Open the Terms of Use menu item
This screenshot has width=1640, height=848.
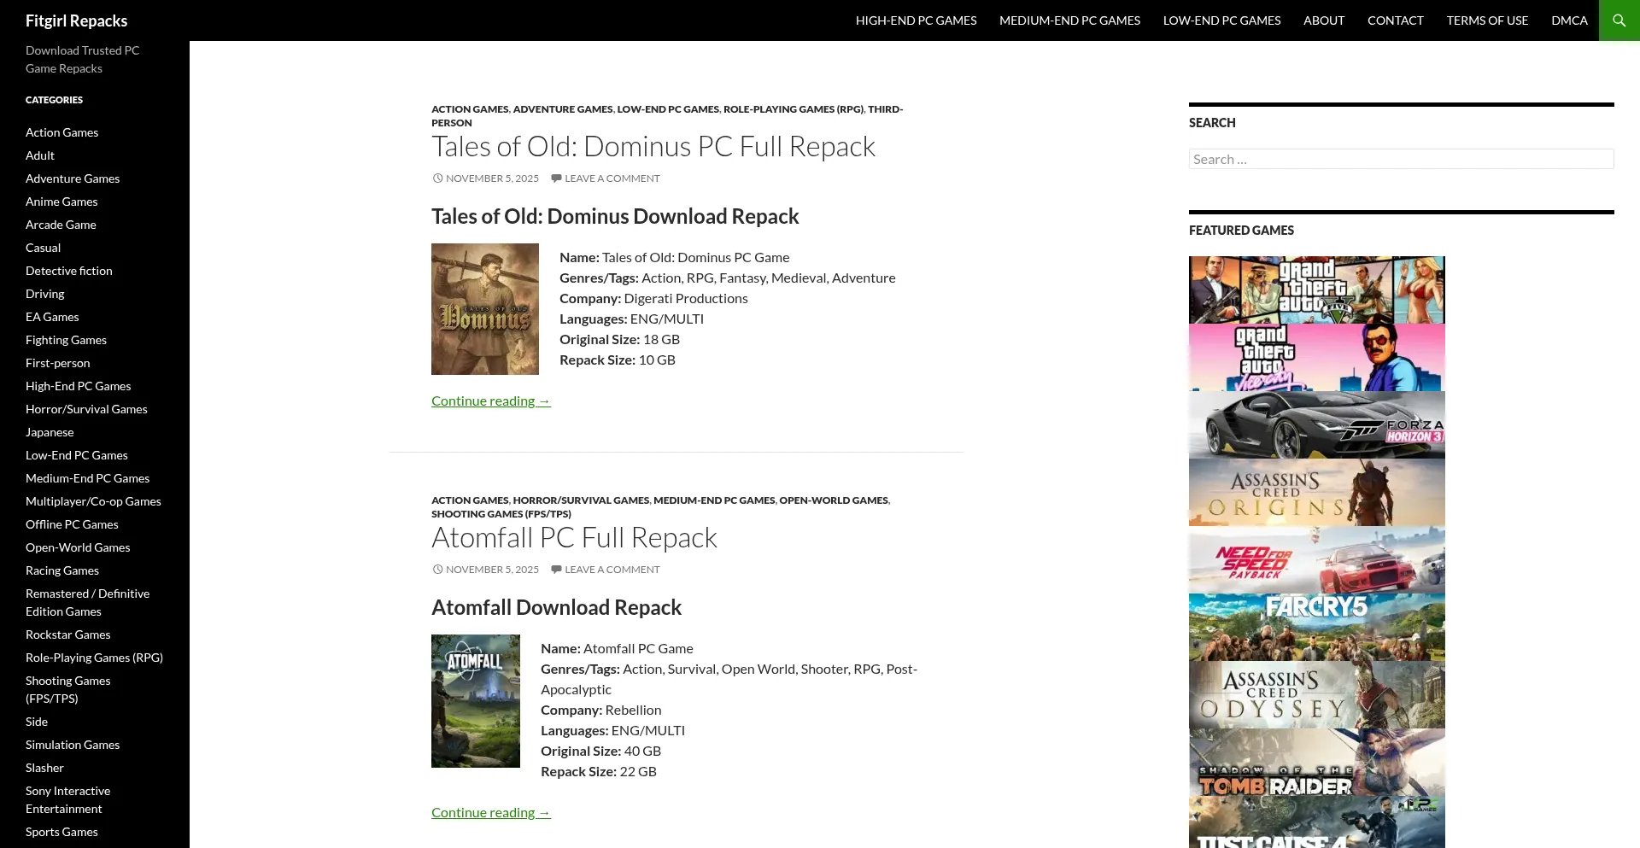(x=1486, y=20)
